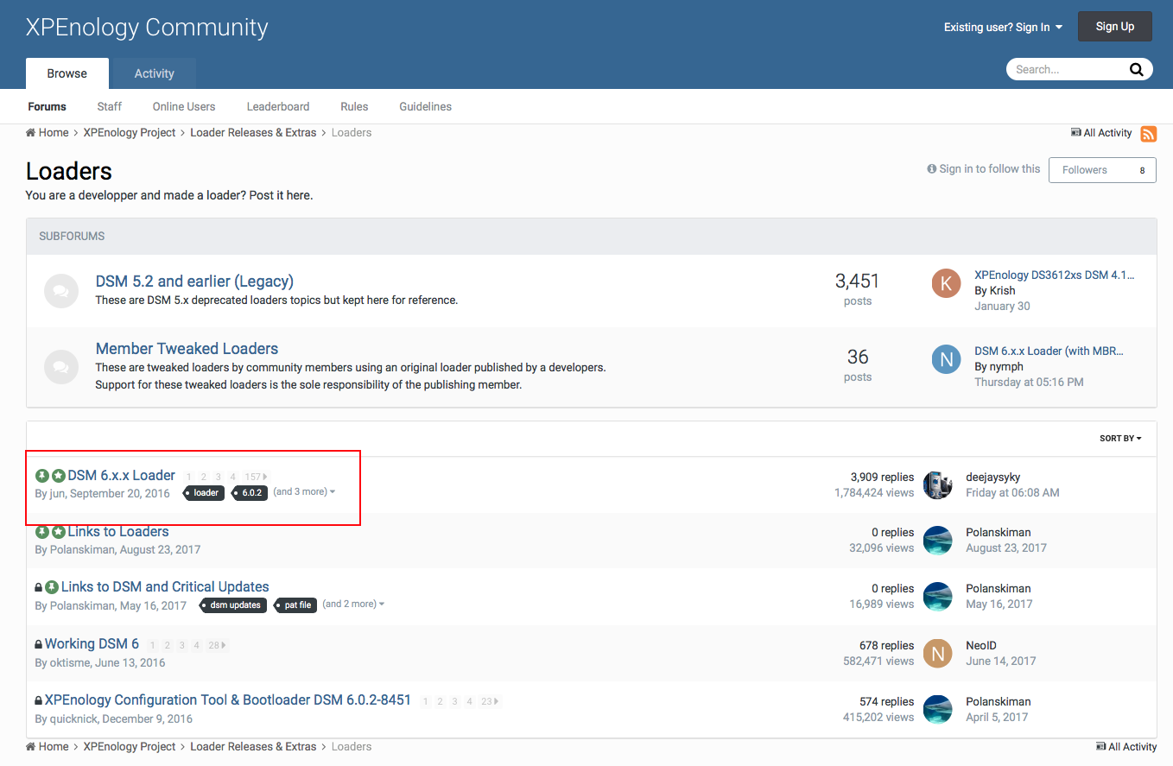Open DSM 6.x.x Loader (with MBR latest post
The height and width of the screenshot is (766, 1173).
[x=1049, y=351]
